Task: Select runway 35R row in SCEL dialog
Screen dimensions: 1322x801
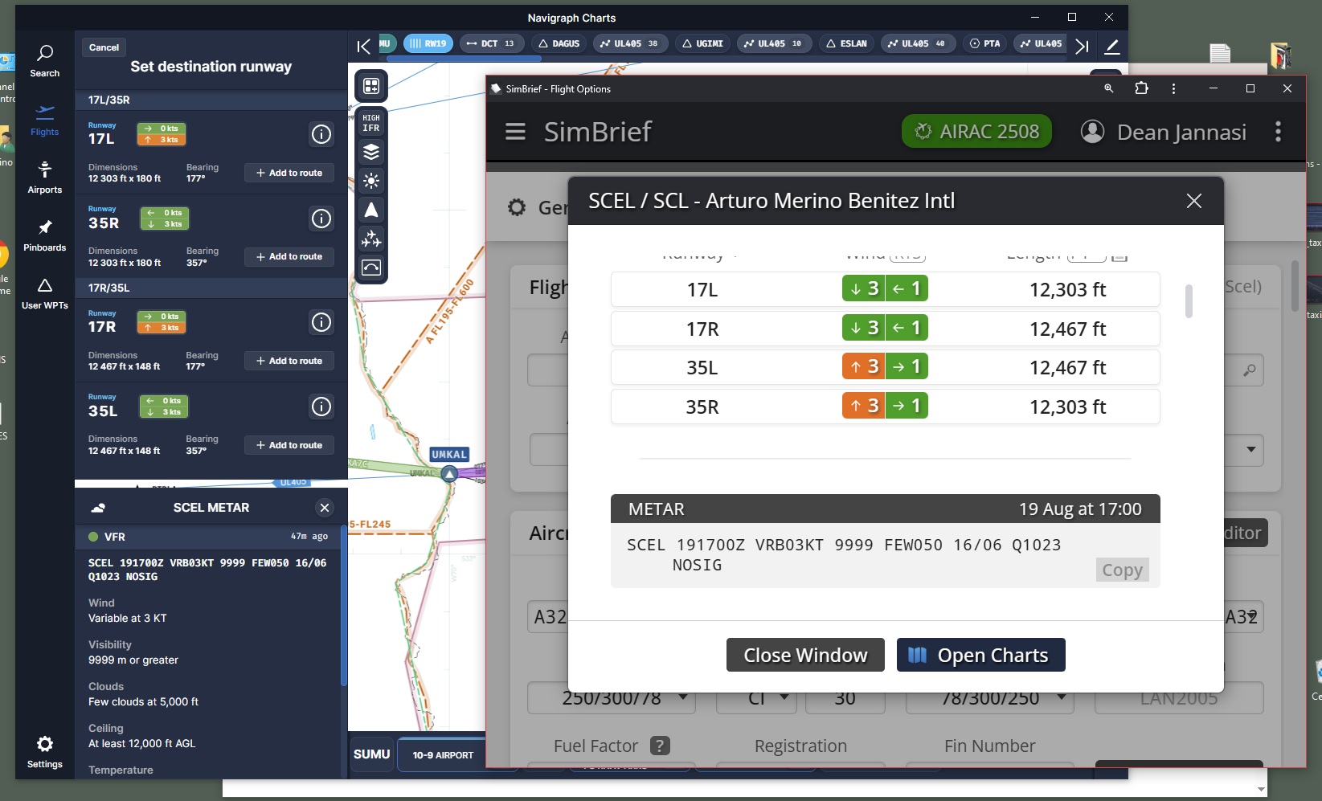Action: pyautogui.click(x=885, y=407)
